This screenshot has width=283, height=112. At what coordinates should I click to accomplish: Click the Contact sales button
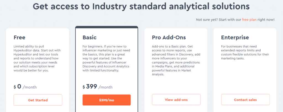click(245, 100)
